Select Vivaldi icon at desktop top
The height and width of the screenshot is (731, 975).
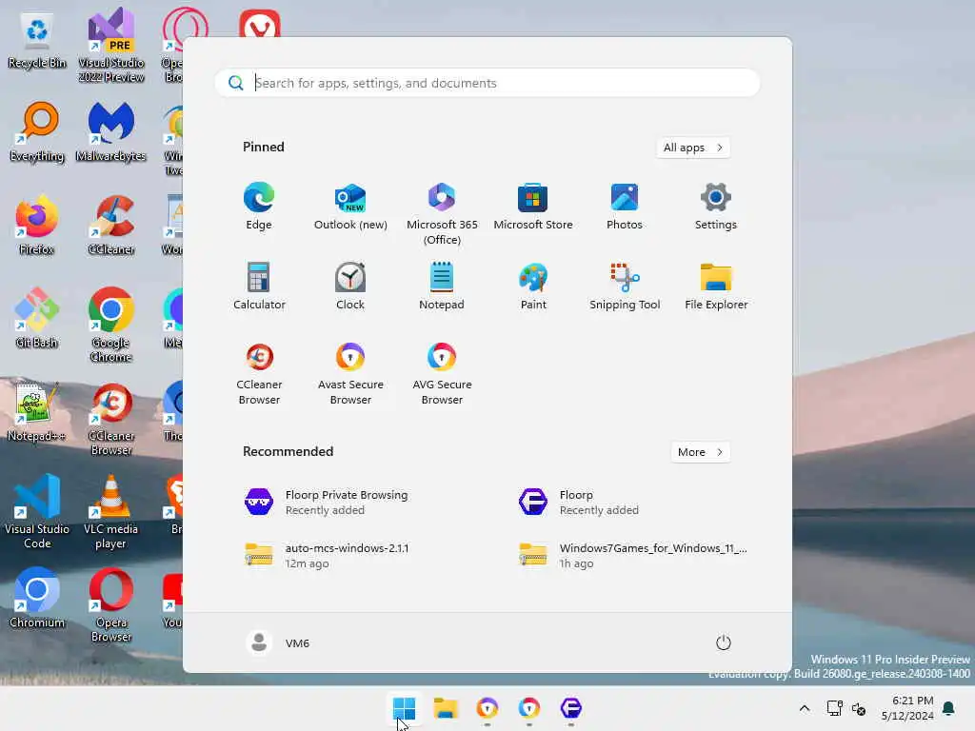(259, 23)
